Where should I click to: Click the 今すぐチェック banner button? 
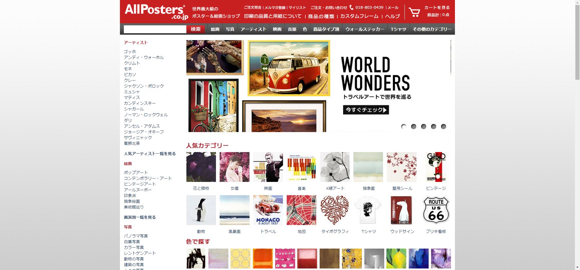tap(366, 110)
